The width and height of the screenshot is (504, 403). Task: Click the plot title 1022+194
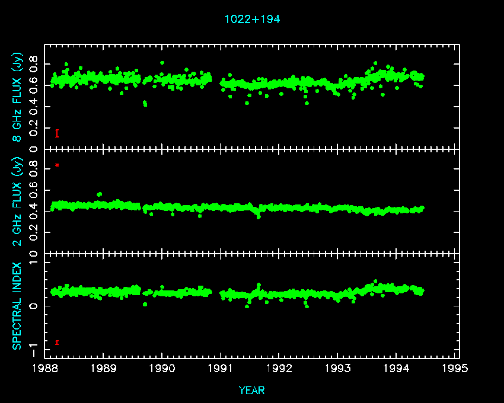tap(252, 19)
